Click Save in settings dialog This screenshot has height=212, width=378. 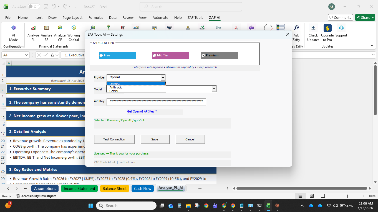pyautogui.click(x=155, y=139)
